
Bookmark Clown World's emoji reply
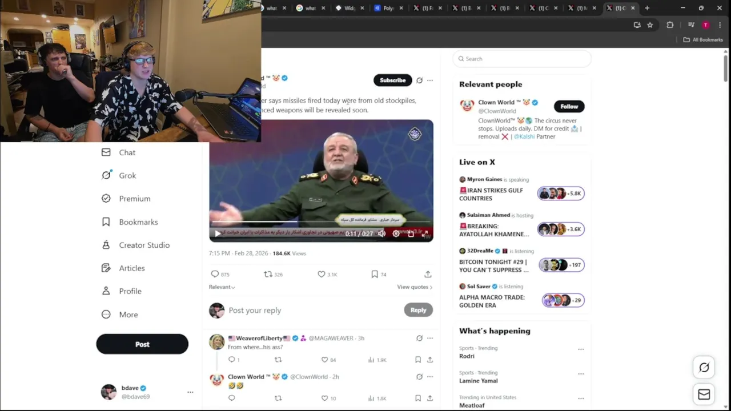pyautogui.click(x=418, y=398)
